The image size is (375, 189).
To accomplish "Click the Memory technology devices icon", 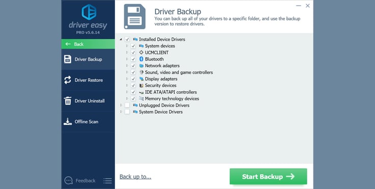I will coord(141,98).
